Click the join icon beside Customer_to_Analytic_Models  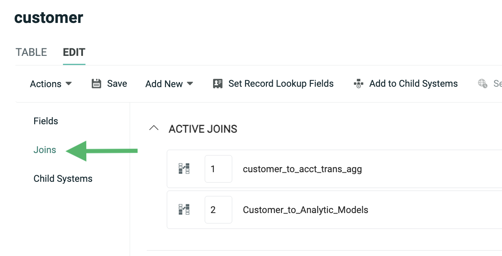click(x=184, y=209)
